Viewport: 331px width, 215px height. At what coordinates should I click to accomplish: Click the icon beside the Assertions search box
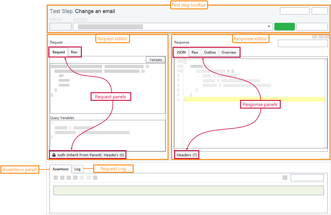(x=285, y=177)
